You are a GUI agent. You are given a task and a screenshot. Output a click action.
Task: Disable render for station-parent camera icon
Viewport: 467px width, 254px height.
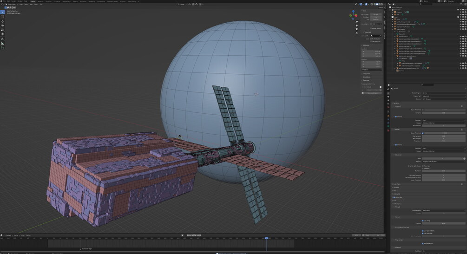465,29
